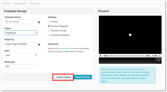The height and width of the screenshot is (92, 167).
Task: Click the Settings: label above checkboxes
Action: tap(52, 17)
